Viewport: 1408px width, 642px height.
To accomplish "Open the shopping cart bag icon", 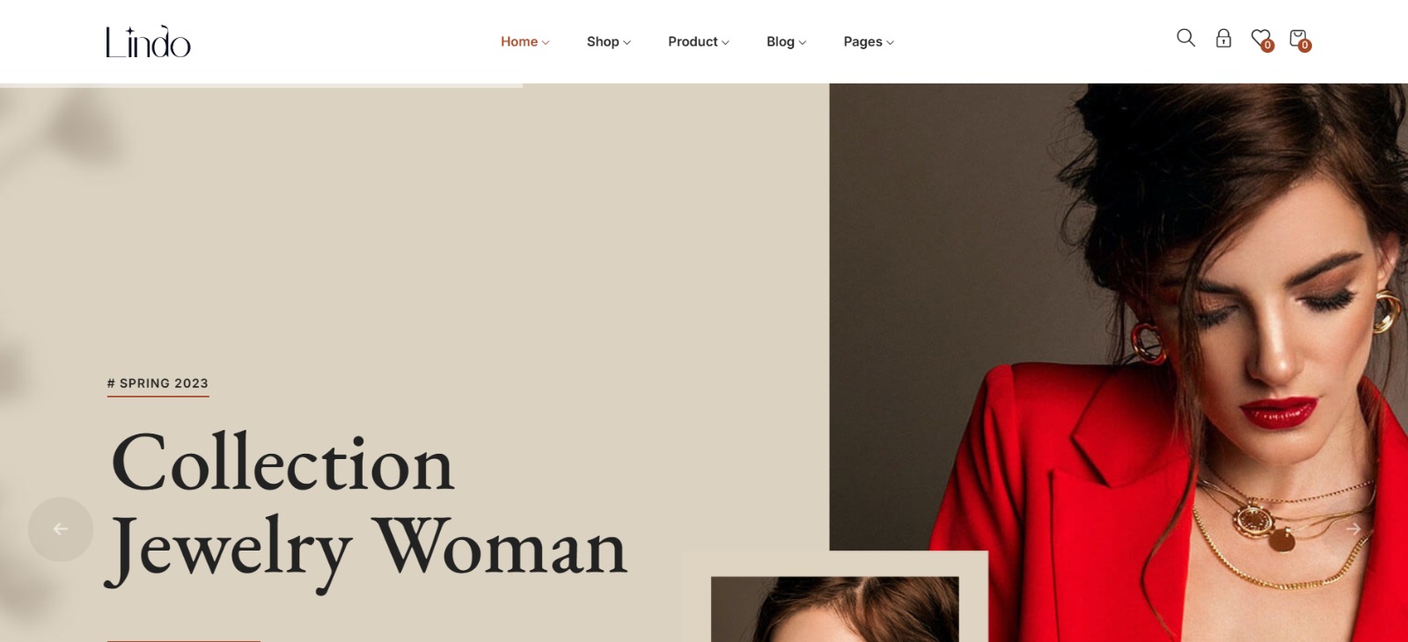I will pyautogui.click(x=1297, y=38).
